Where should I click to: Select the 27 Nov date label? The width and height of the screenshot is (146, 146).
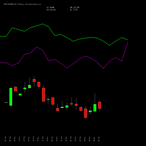[x=75, y=139]
